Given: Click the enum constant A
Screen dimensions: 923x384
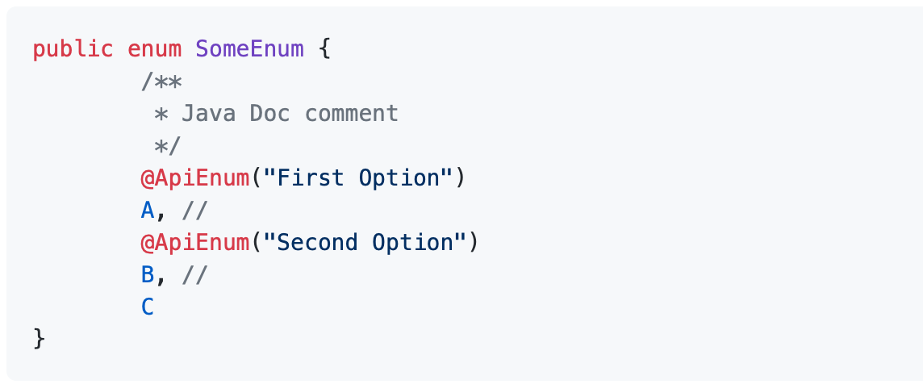Looking at the screenshot, I should coord(148,211).
